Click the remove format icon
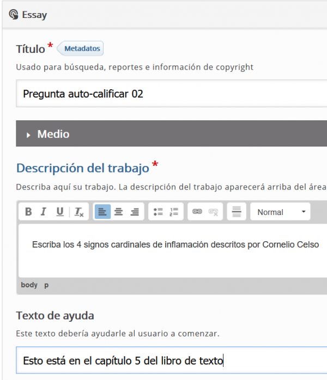 78,212
